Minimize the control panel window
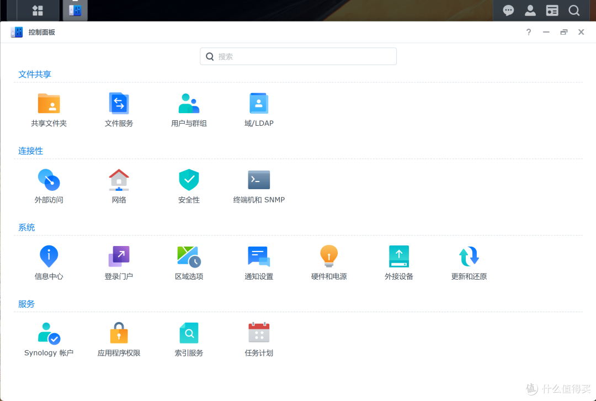This screenshot has width=596, height=401. click(546, 32)
